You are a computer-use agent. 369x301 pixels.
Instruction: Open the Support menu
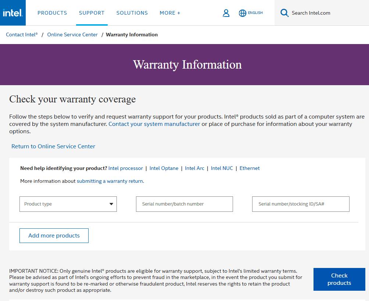click(92, 13)
